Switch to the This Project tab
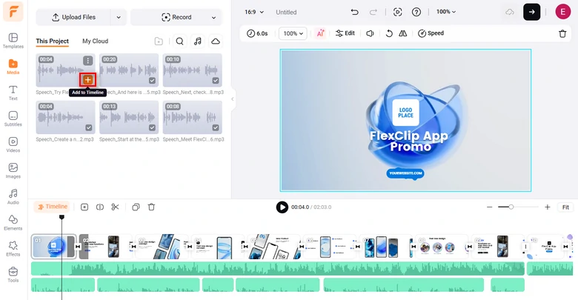 pyautogui.click(x=53, y=41)
